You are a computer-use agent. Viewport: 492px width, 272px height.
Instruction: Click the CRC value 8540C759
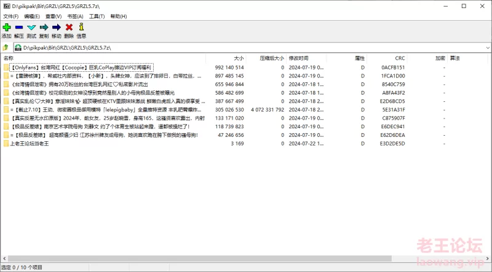393,84
